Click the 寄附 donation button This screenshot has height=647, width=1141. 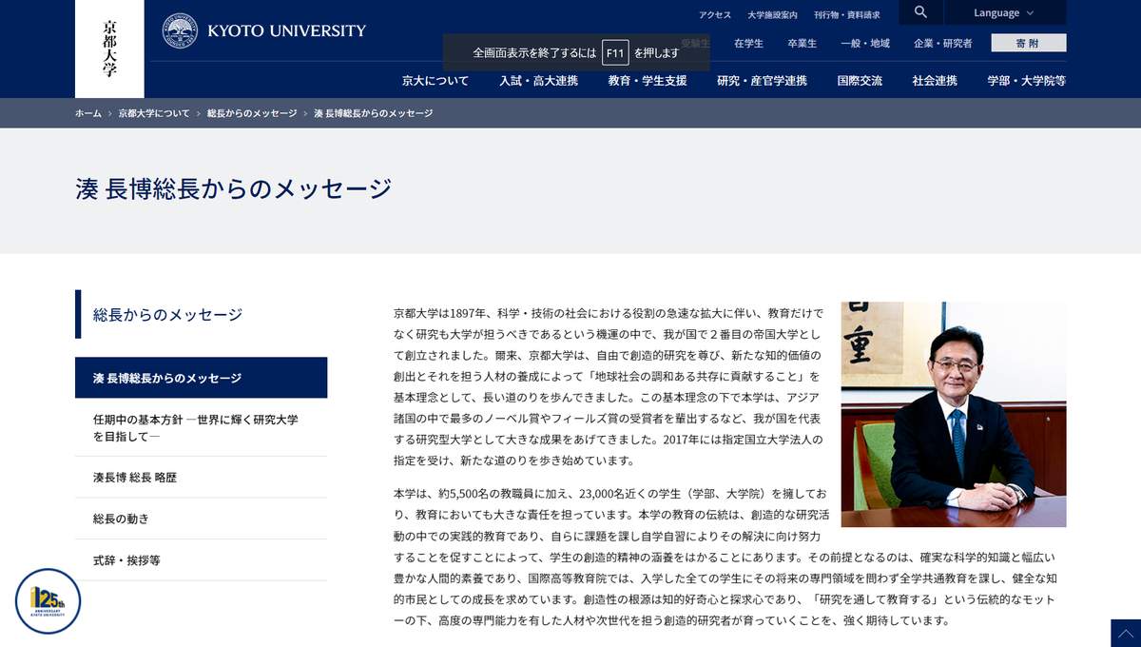[1028, 43]
